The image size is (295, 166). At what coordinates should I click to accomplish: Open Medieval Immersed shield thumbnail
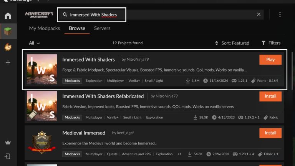[42, 143]
